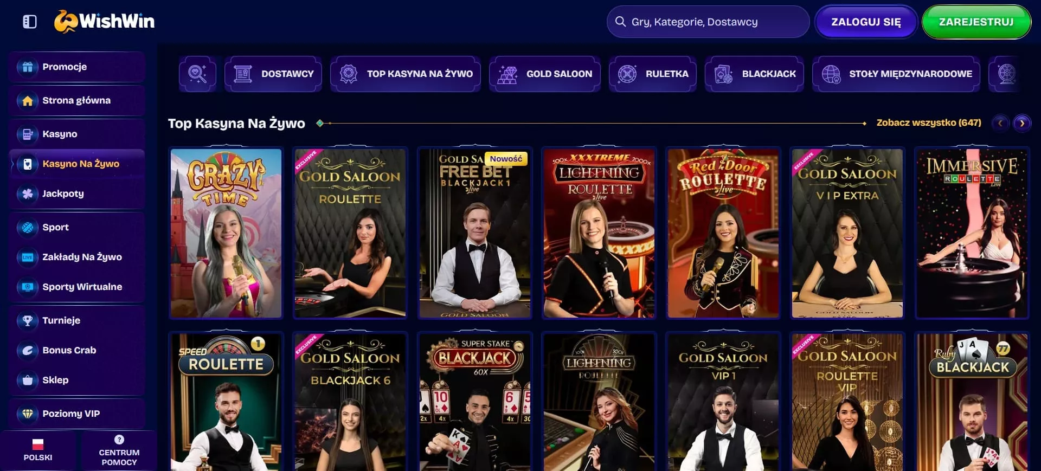Viewport: 1041px width, 471px height.
Task: Select the BLACKJACK category tab
Action: [x=754, y=74]
